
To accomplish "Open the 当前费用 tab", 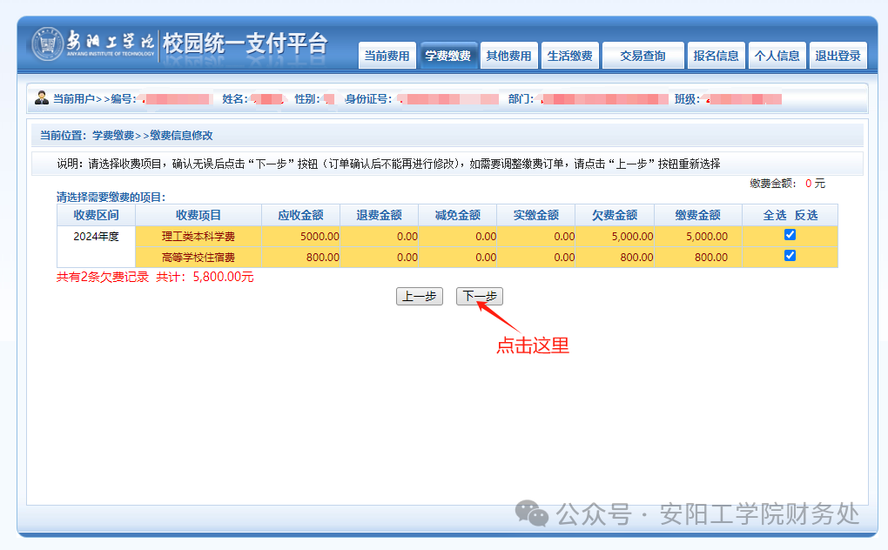I will pos(387,56).
